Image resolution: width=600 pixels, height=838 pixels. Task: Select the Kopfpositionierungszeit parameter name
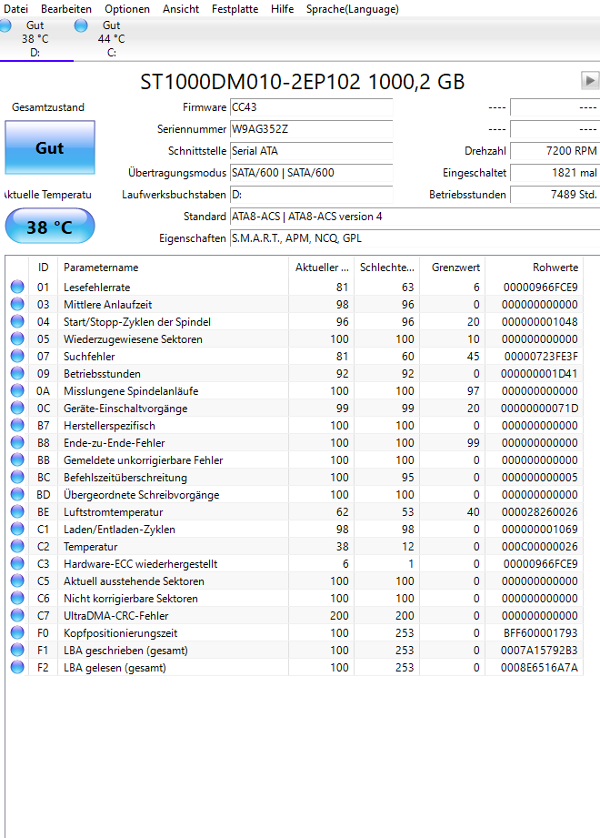(121, 633)
